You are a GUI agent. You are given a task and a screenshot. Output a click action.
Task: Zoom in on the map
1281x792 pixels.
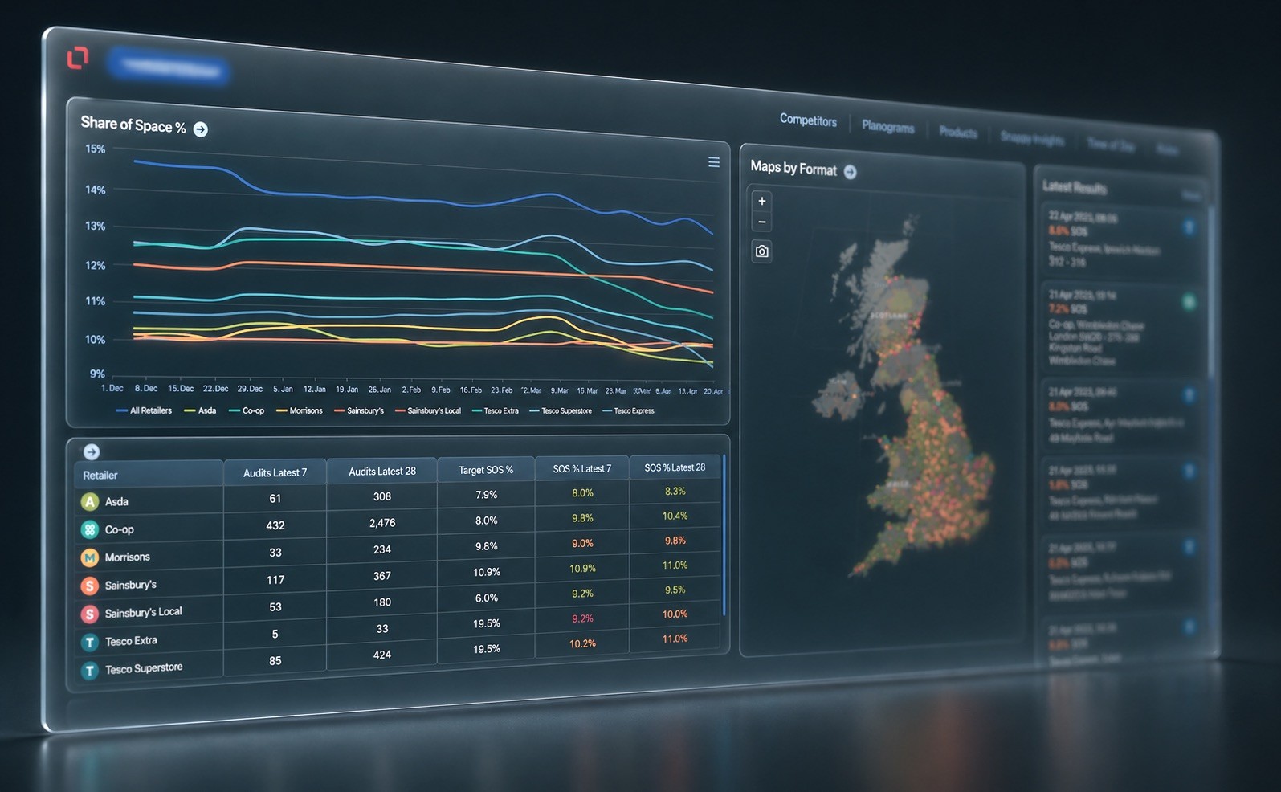tap(761, 201)
